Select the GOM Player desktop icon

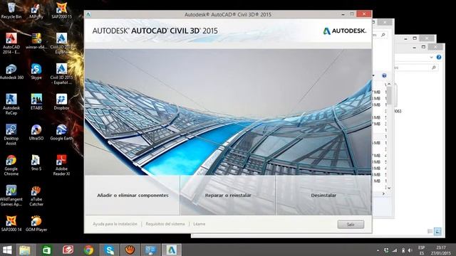coord(36,223)
